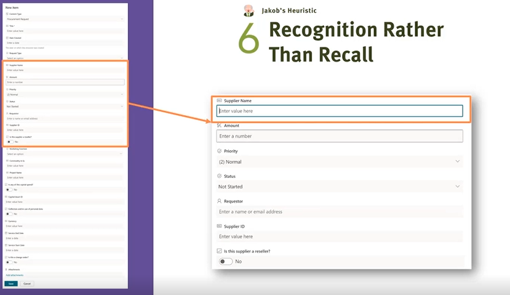The image size is (510, 295).
Task: Click the person icon beside enlarged Requestor label
Action: (219, 201)
